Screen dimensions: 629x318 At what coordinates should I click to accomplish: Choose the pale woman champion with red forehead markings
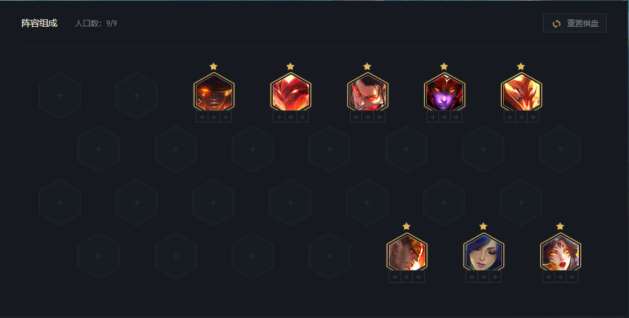click(x=560, y=253)
